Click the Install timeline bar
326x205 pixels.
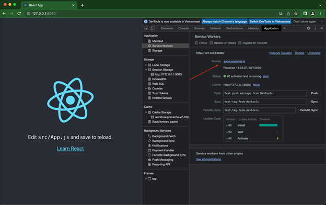pyautogui.click(x=268, y=126)
